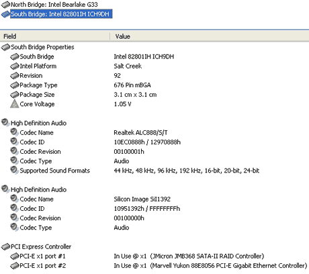Click the speaker icon of first High Definition Audio group
Screen dimensions: 309x274
(x=5, y=122)
